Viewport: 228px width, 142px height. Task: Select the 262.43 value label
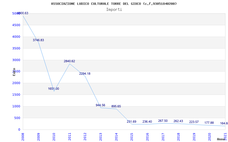178,121
